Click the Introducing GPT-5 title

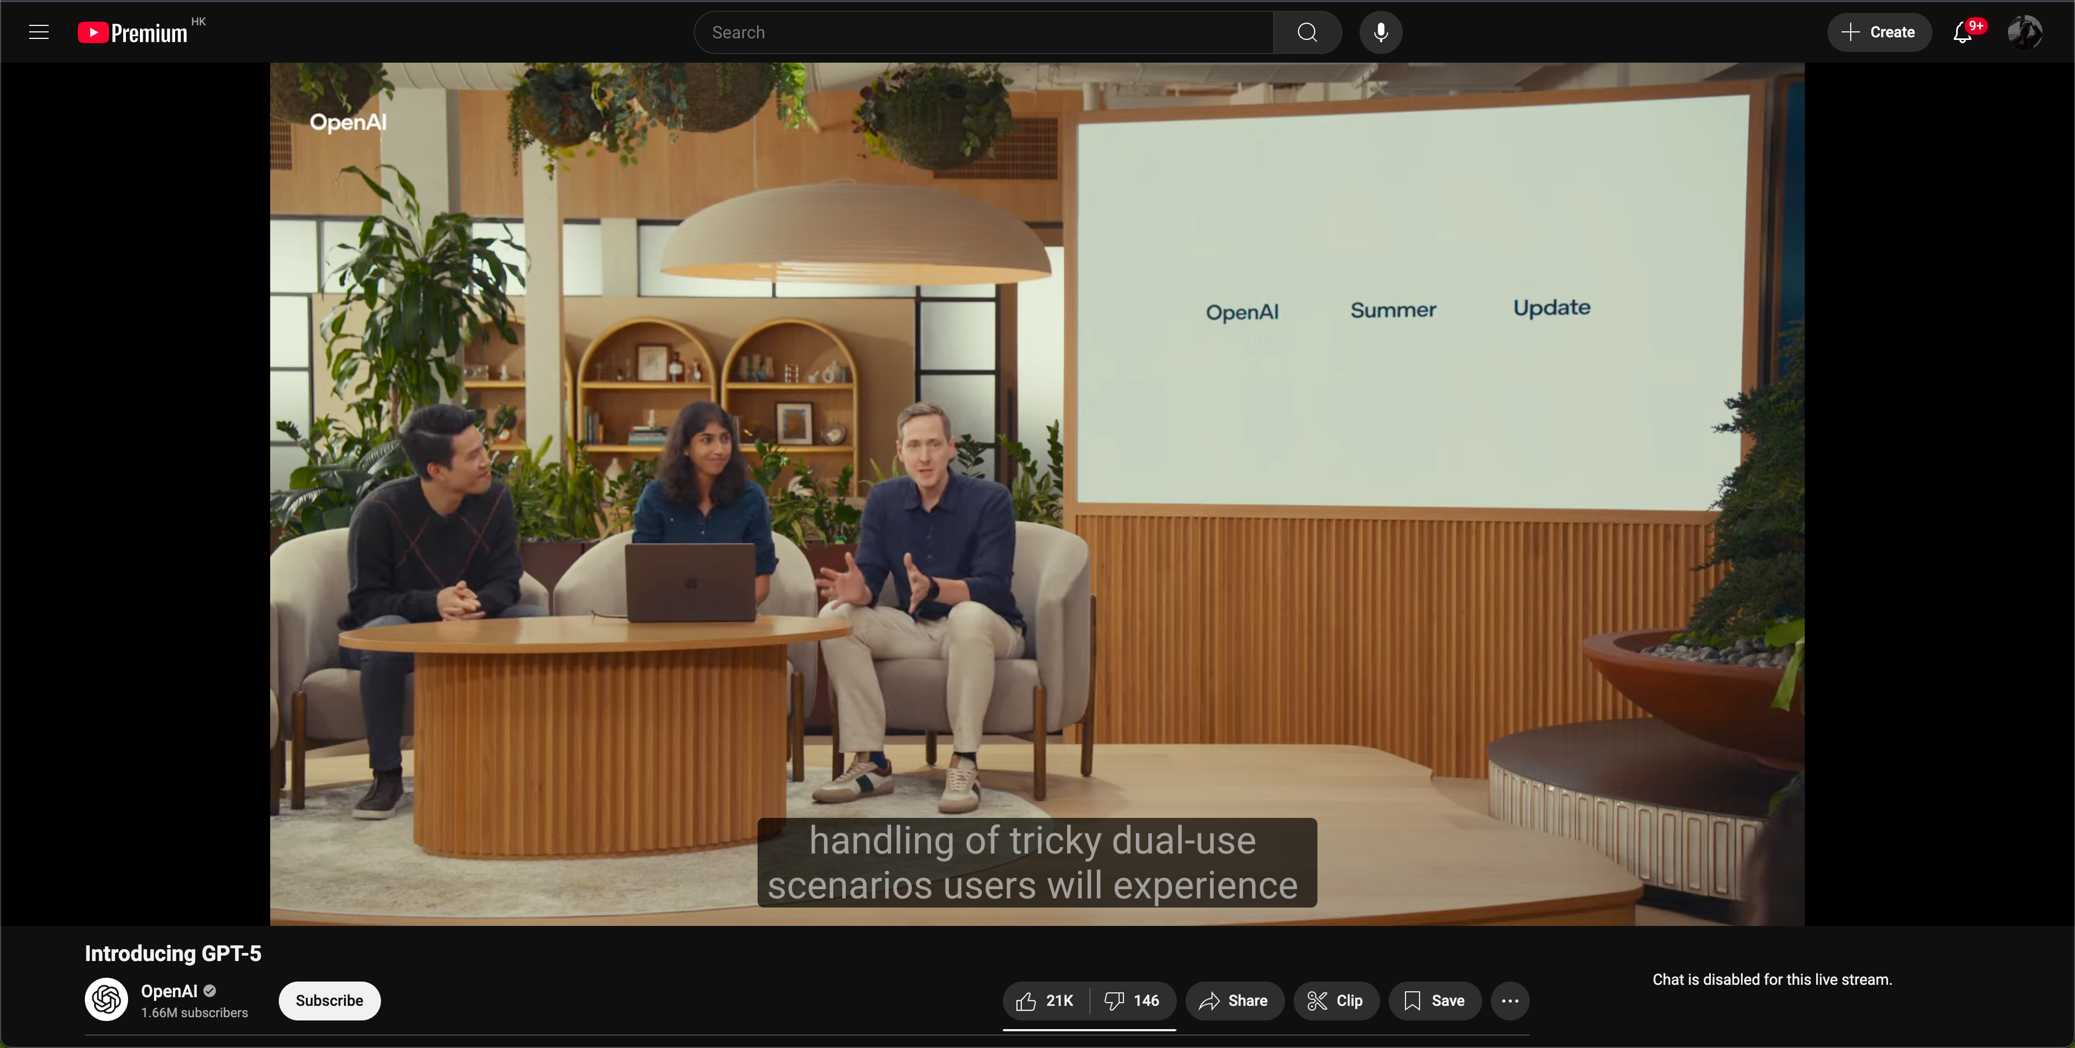(x=173, y=954)
